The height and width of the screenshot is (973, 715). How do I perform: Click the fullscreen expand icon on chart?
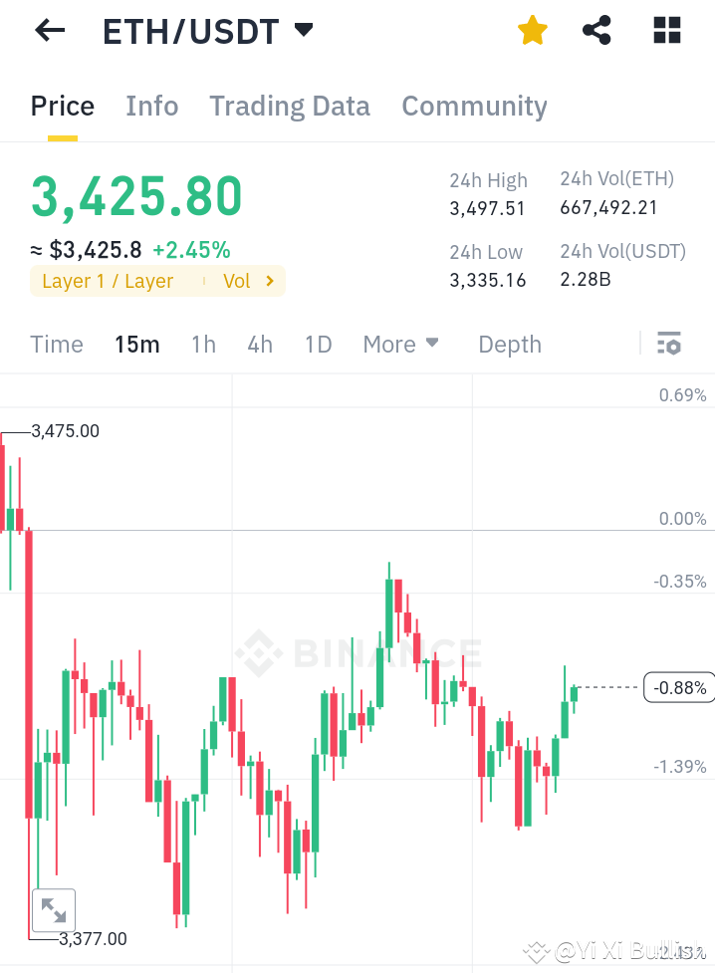54,909
